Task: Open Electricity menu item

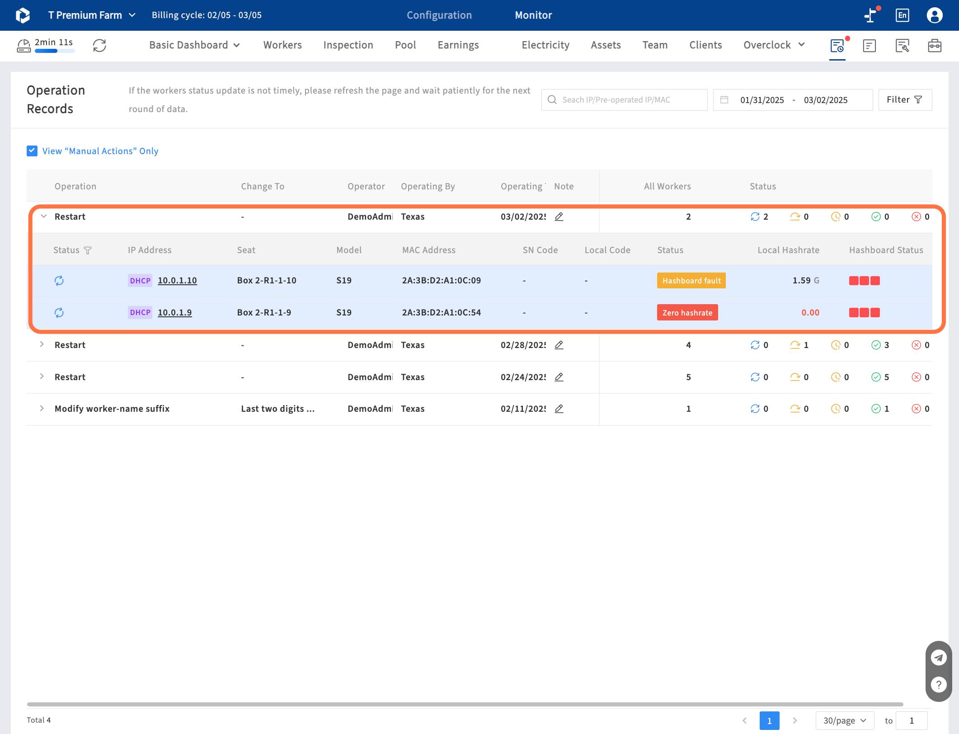Action: coord(545,45)
